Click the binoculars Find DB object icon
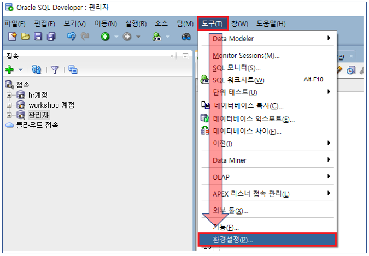Screen dimensions: 369x256 [186, 37]
